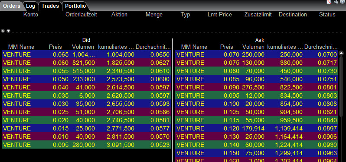This screenshot has height=162, width=346.
Task: Click the Lmt Price column header
Action: click(220, 15)
